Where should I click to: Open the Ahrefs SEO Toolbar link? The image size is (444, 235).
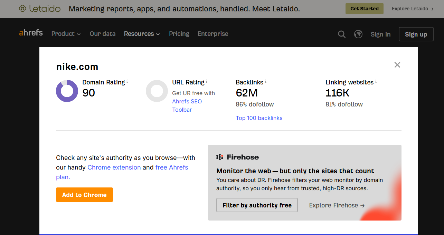[x=187, y=105]
